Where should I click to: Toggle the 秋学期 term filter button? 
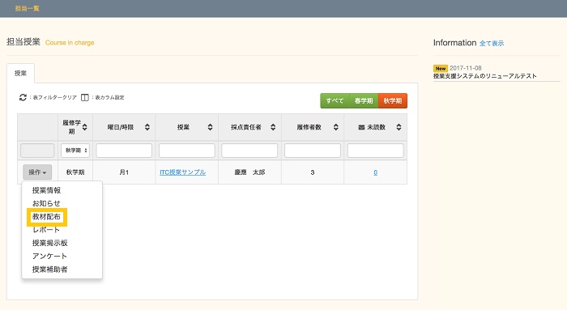tap(393, 101)
